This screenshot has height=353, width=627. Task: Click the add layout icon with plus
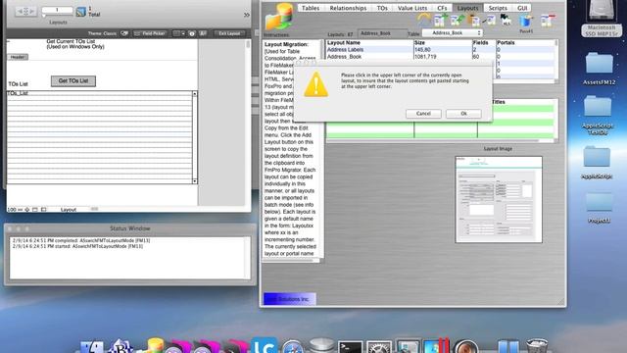440,20
